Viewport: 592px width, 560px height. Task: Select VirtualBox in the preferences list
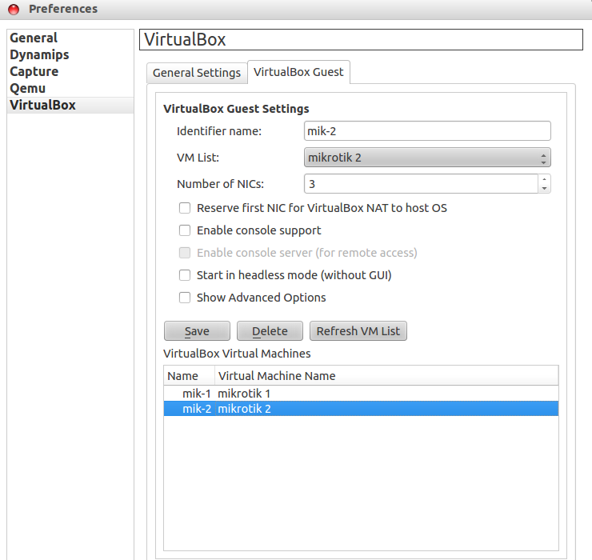click(x=70, y=105)
